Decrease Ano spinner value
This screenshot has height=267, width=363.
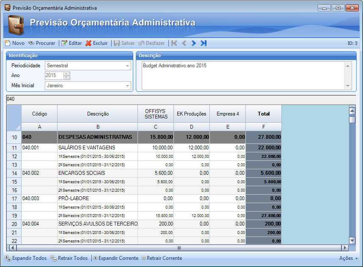(66, 77)
